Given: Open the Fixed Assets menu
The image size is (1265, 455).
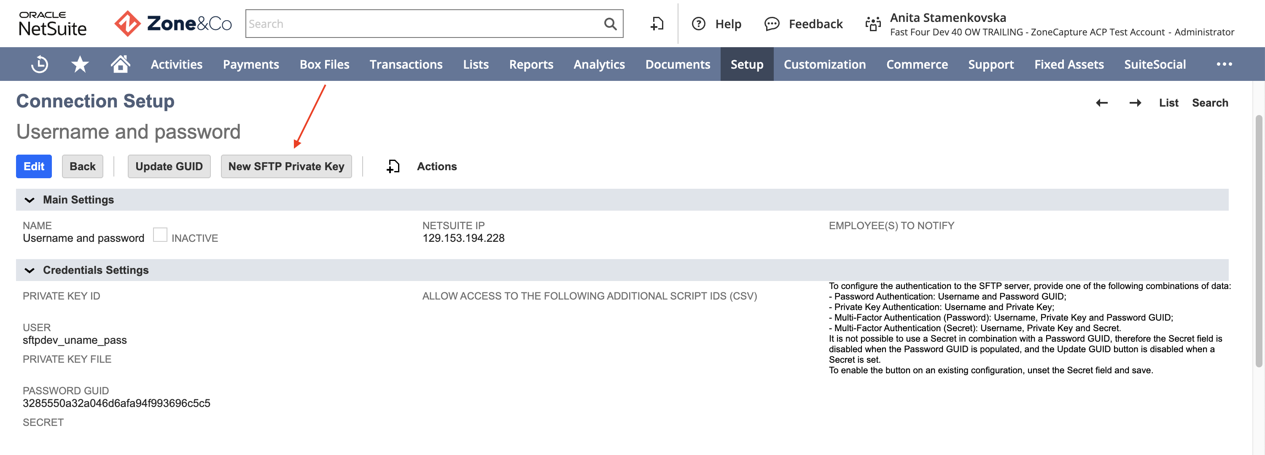Looking at the screenshot, I should pos(1069,64).
